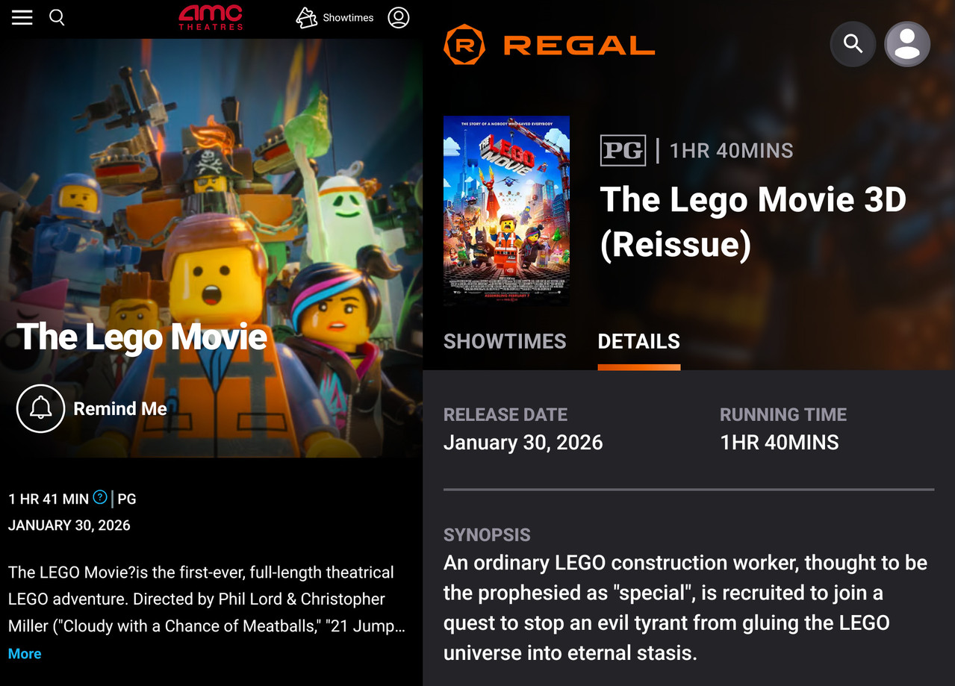Image resolution: width=955 pixels, height=686 pixels.
Task: Click the Regal logo
Action: [549, 45]
